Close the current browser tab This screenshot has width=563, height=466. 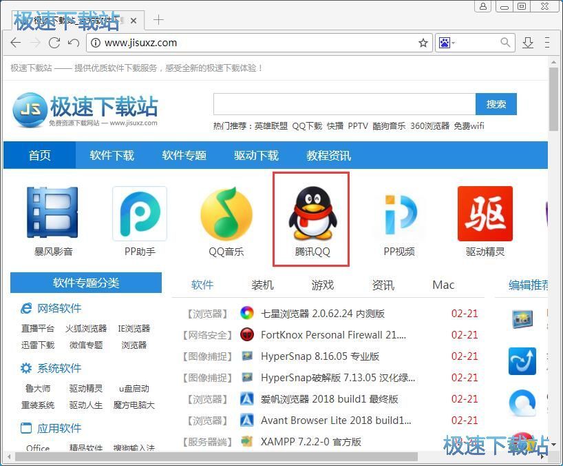point(134,21)
